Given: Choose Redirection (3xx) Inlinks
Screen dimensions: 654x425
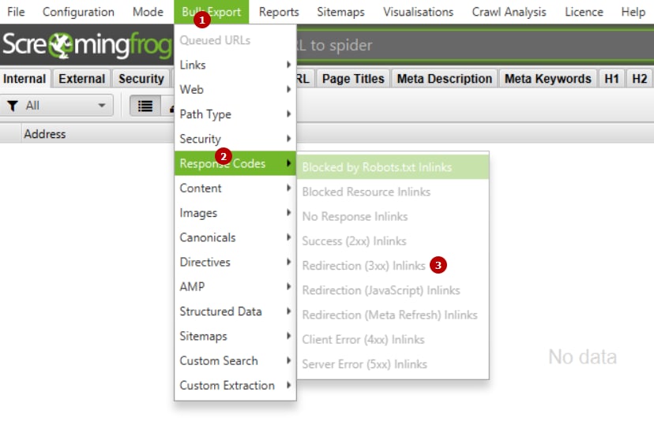Looking at the screenshot, I should point(393,265).
